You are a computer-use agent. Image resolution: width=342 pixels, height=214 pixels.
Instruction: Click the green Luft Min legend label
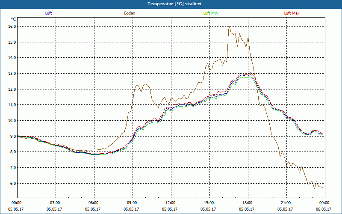210,13
